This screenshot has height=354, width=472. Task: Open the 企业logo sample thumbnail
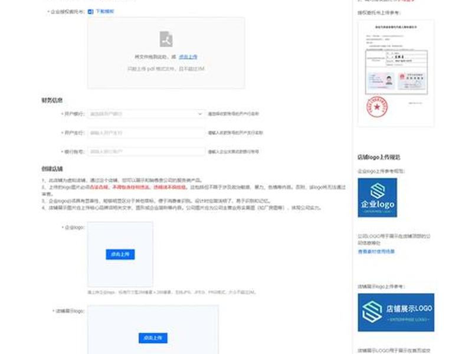coord(377,198)
